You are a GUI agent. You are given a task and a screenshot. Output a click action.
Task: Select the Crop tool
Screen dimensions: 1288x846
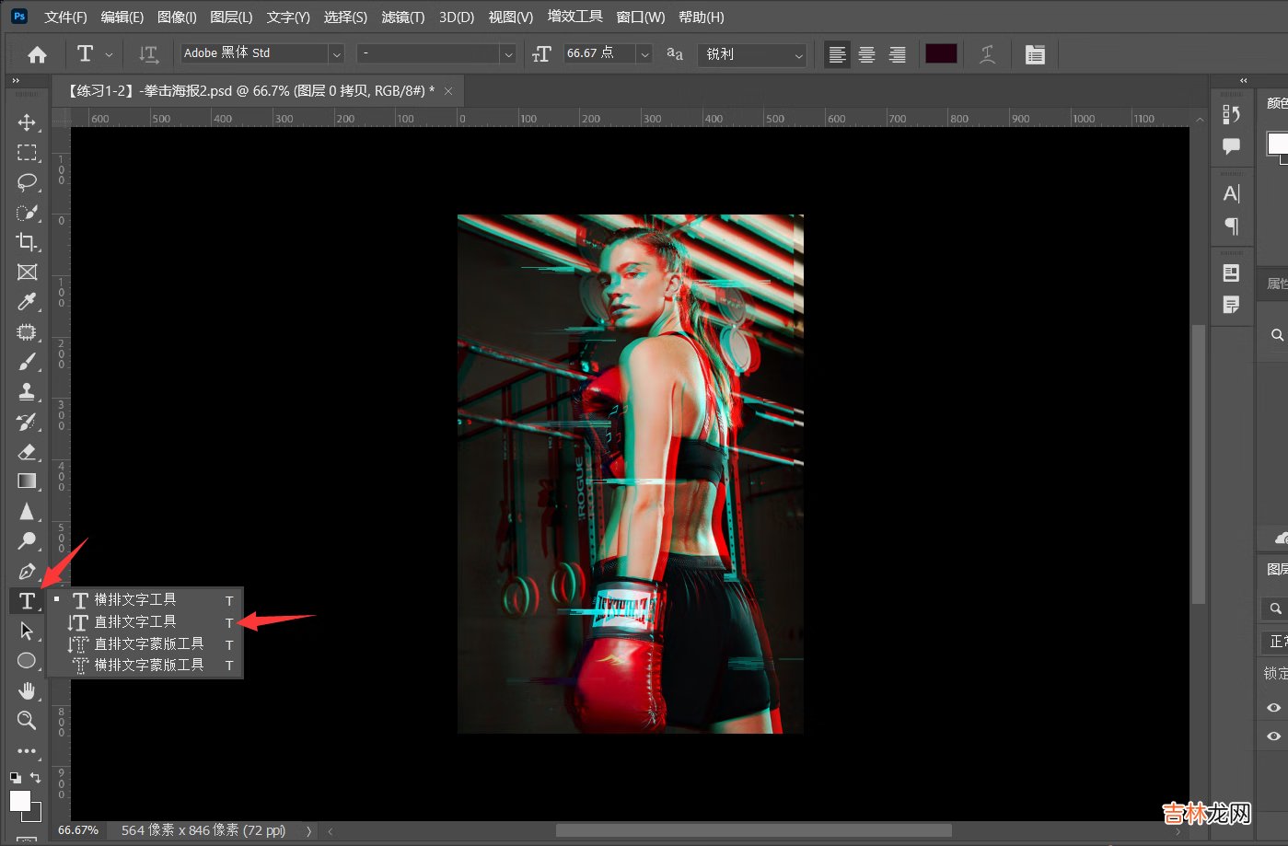point(27,241)
